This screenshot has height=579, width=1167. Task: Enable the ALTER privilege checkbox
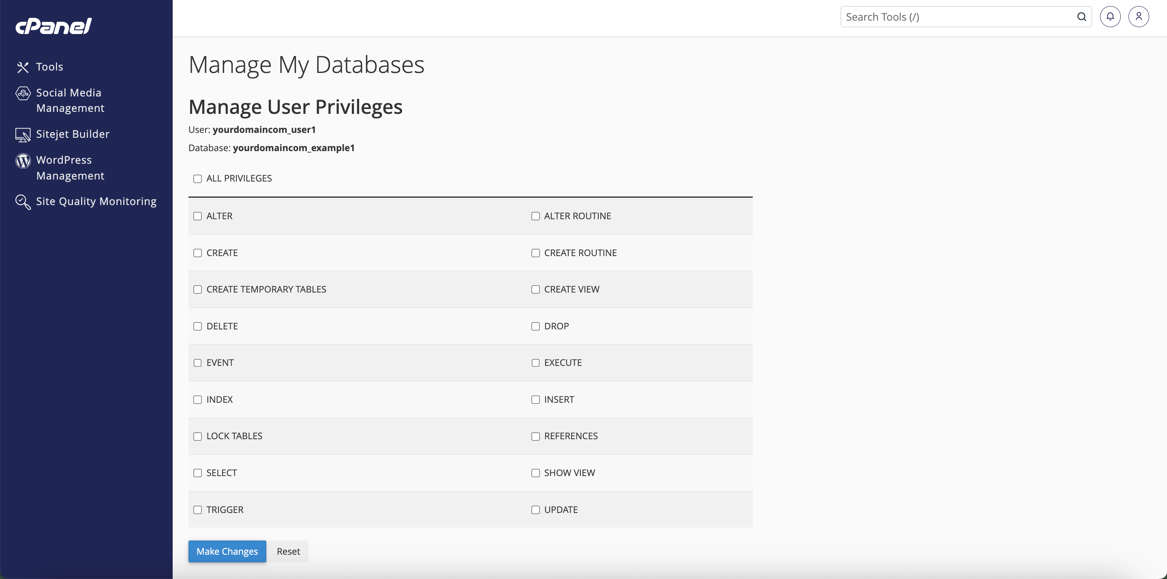[x=197, y=216]
